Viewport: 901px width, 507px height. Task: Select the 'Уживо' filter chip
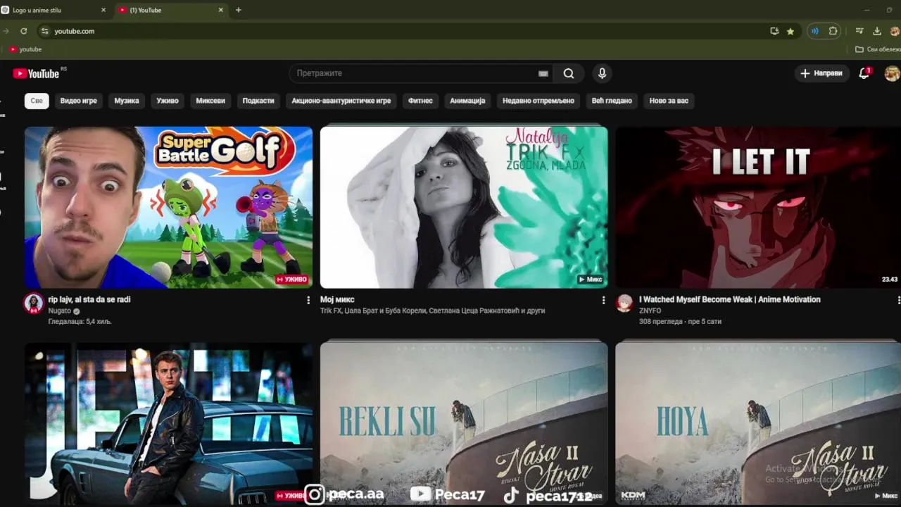168,101
